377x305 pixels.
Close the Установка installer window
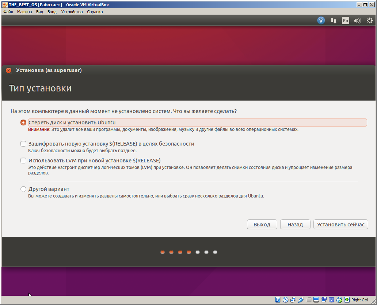(9, 70)
